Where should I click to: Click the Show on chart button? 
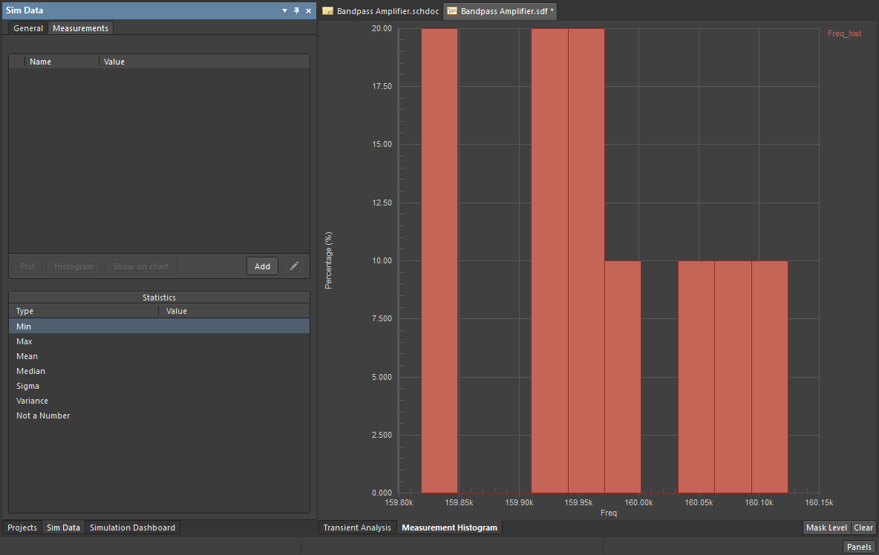[x=140, y=266]
